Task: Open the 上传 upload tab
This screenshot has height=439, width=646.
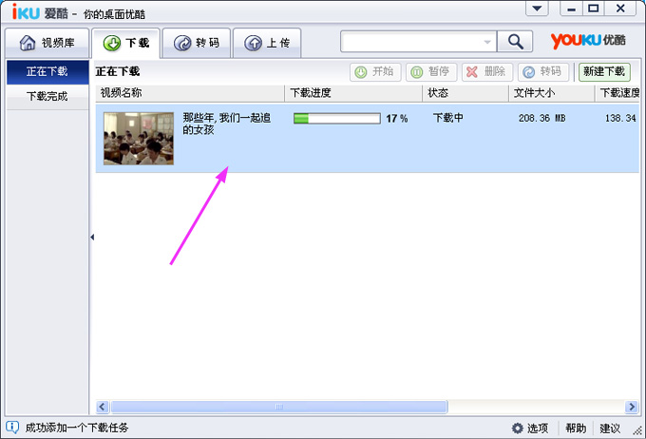Action: pos(267,43)
